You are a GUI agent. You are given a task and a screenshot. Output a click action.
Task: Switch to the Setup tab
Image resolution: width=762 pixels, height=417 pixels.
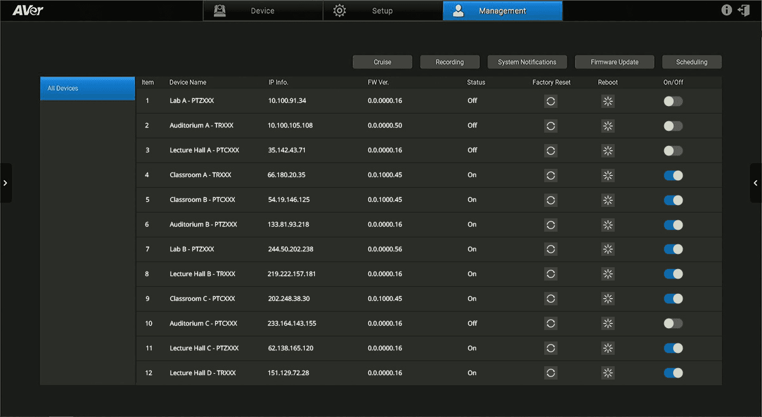383,11
